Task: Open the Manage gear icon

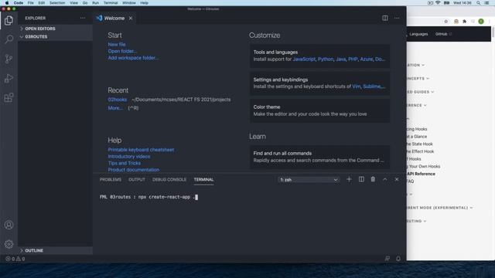Action: point(9,244)
